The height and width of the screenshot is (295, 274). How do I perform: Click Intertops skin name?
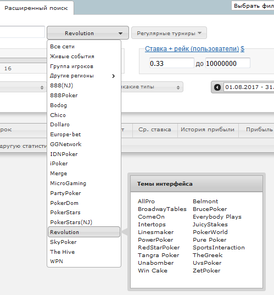152,225
